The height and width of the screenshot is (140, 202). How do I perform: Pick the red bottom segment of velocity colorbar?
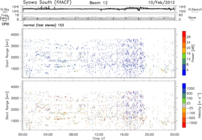(184, 125)
